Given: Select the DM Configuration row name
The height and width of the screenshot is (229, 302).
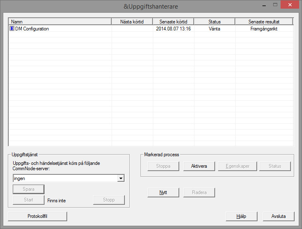Looking at the screenshot, I should [32, 29].
